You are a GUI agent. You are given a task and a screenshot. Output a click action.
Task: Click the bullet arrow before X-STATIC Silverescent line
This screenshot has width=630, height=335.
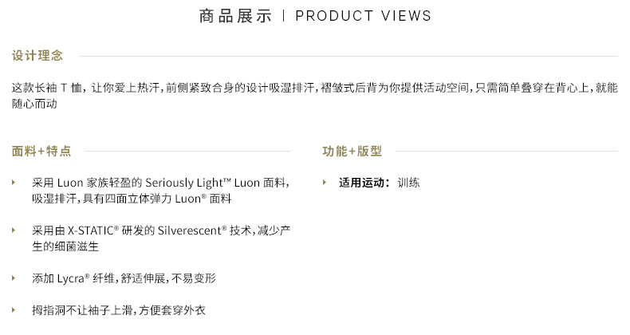[x=14, y=231]
